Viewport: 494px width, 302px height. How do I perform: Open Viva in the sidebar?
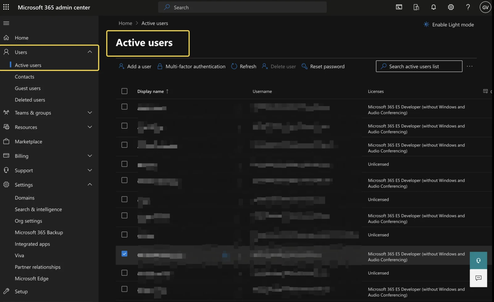point(19,255)
